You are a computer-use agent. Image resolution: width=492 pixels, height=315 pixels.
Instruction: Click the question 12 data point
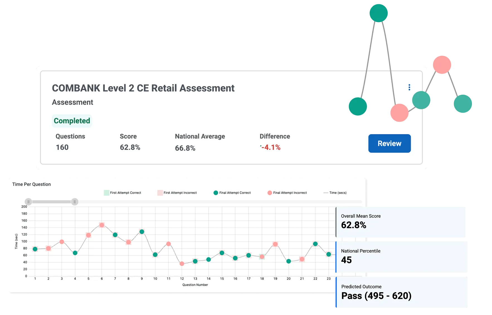182,263
